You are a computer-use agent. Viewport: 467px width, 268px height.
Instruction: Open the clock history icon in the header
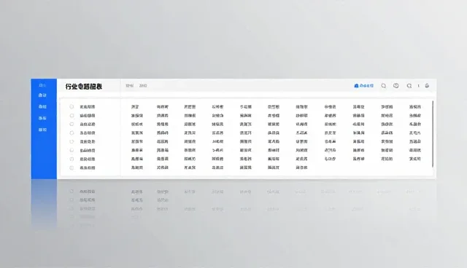coord(395,85)
